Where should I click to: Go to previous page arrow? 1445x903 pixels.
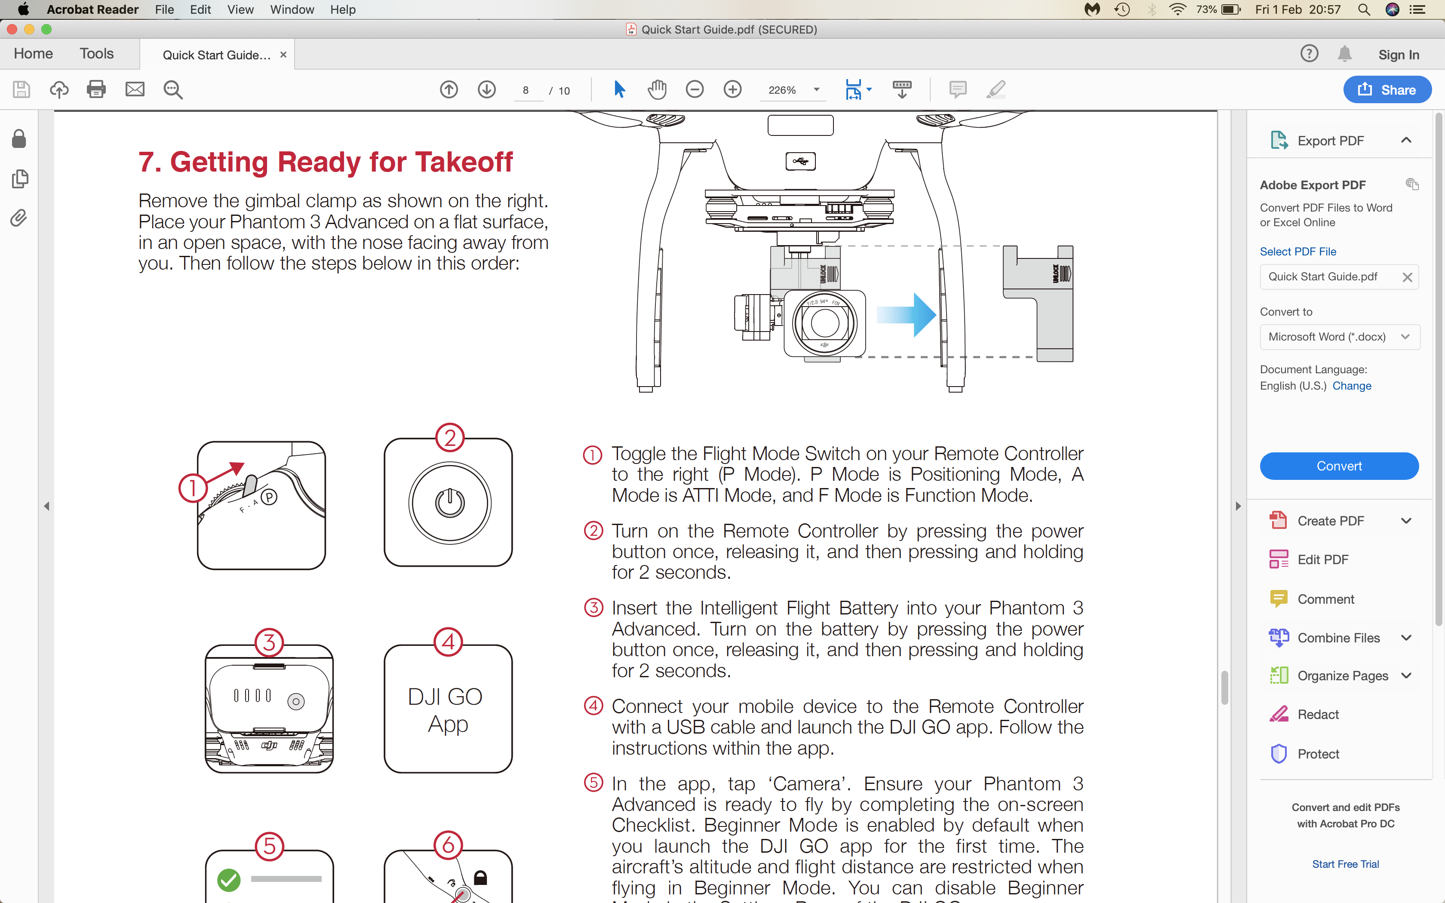tap(449, 89)
